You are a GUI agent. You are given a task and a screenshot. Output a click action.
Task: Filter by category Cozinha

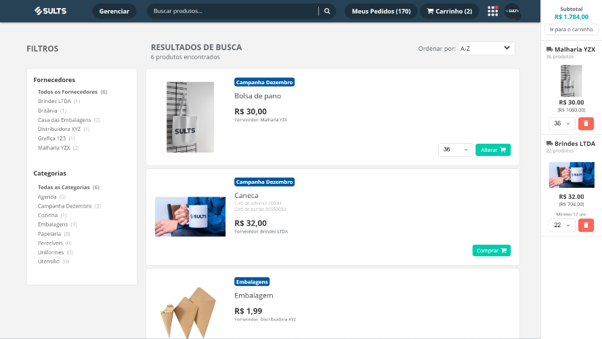(x=52, y=215)
